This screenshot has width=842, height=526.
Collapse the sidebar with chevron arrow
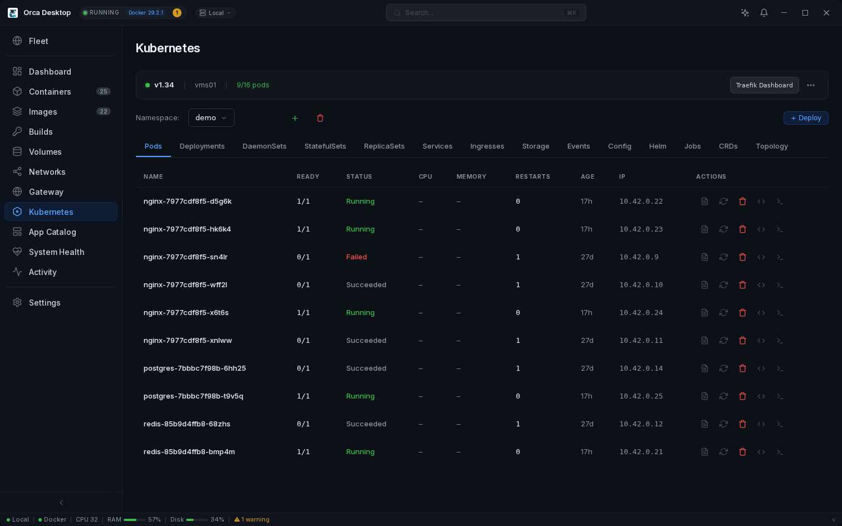click(61, 503)
